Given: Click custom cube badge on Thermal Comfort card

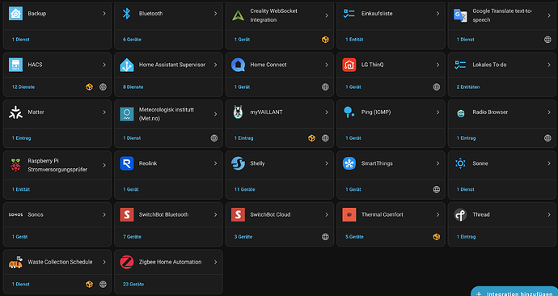Looking at the screenshot, I should (437, 237).
